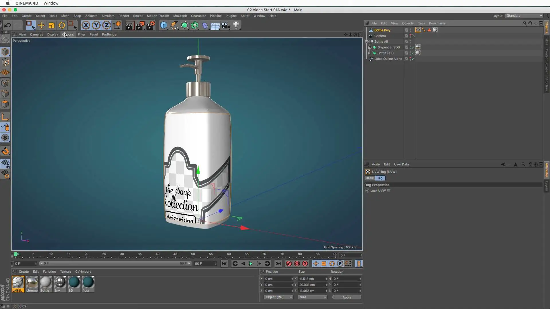Select the BG material swatch

tap(74, 284)
